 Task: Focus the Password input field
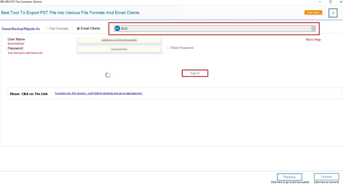coord(119,49)
